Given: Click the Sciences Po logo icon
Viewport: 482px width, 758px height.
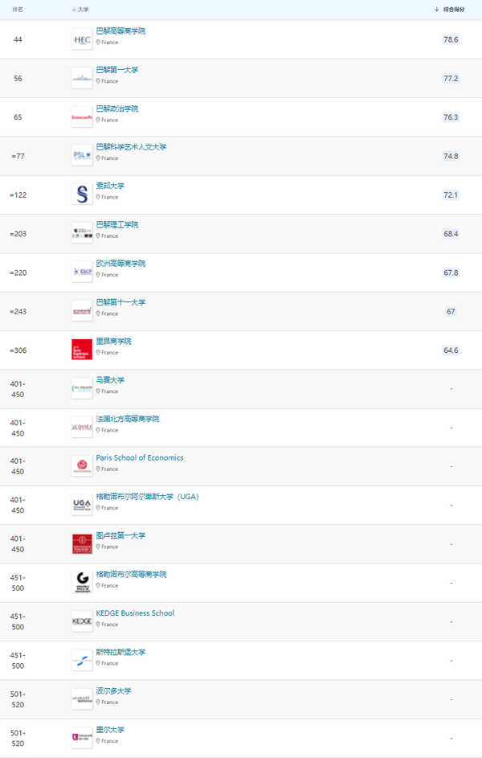Looking at the screenshot, I should (82, 117).
